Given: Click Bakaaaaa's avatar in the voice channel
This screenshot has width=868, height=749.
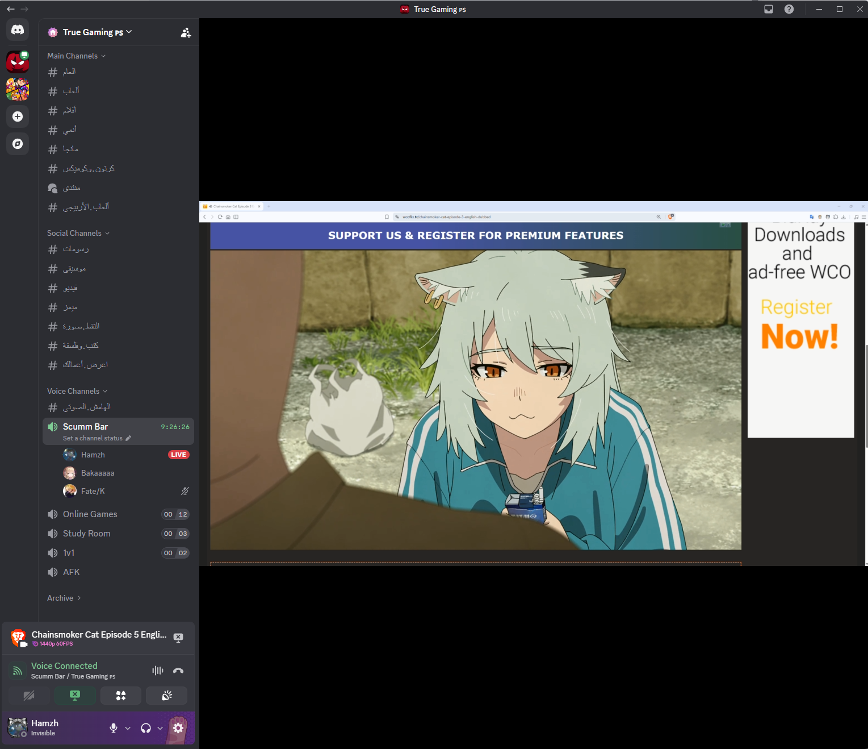Looking at the screenshot, I should (x=70, y=473).
